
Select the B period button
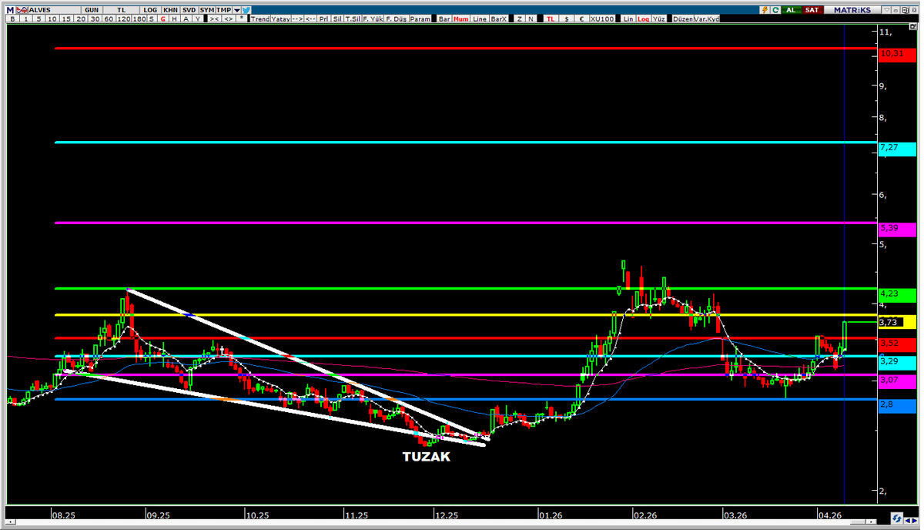(x=12, y=18)
